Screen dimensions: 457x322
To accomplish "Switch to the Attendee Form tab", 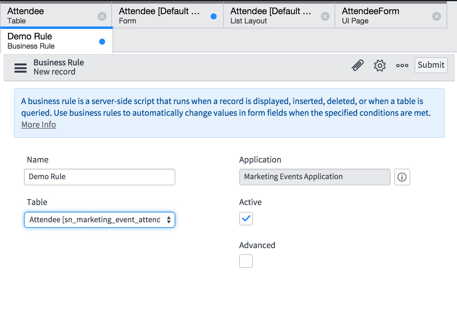I will coord(160,16).
